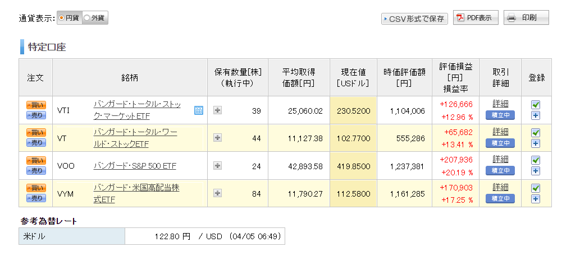Save holdings with CSV形式で保存 button
This screenshot has width=571, height=256.
[x=414, y=19]
